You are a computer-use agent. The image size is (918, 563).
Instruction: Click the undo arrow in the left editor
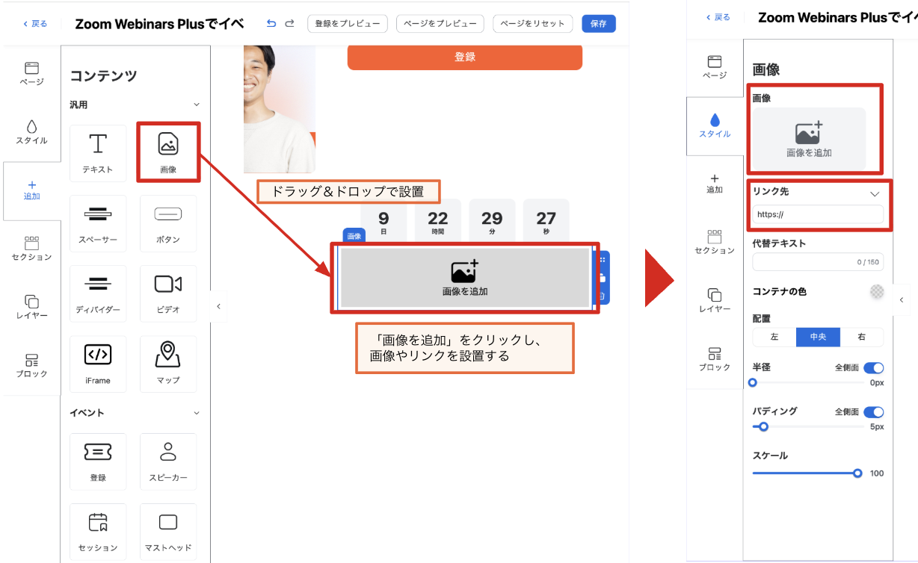(271, 24)
